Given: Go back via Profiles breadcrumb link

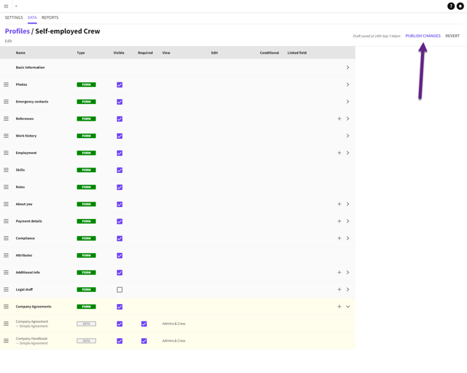Looking at the screenshot, I should point(17,31).
